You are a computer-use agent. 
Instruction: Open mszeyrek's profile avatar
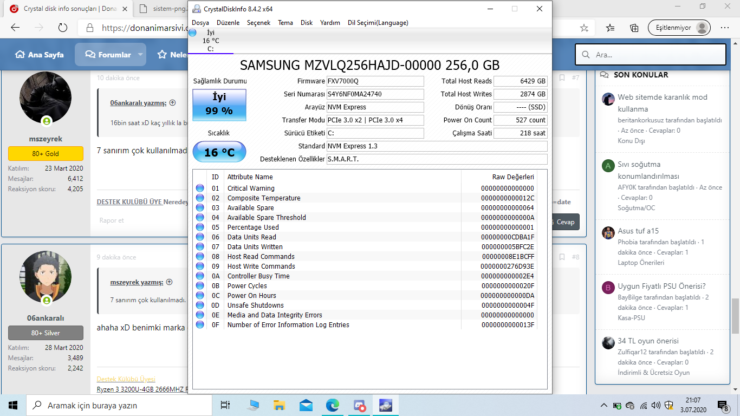tap(46, 98)
